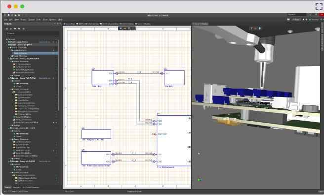324x195 pixels.
Task: Collapse the last visible project node in tree
Action: coord(9,162)
